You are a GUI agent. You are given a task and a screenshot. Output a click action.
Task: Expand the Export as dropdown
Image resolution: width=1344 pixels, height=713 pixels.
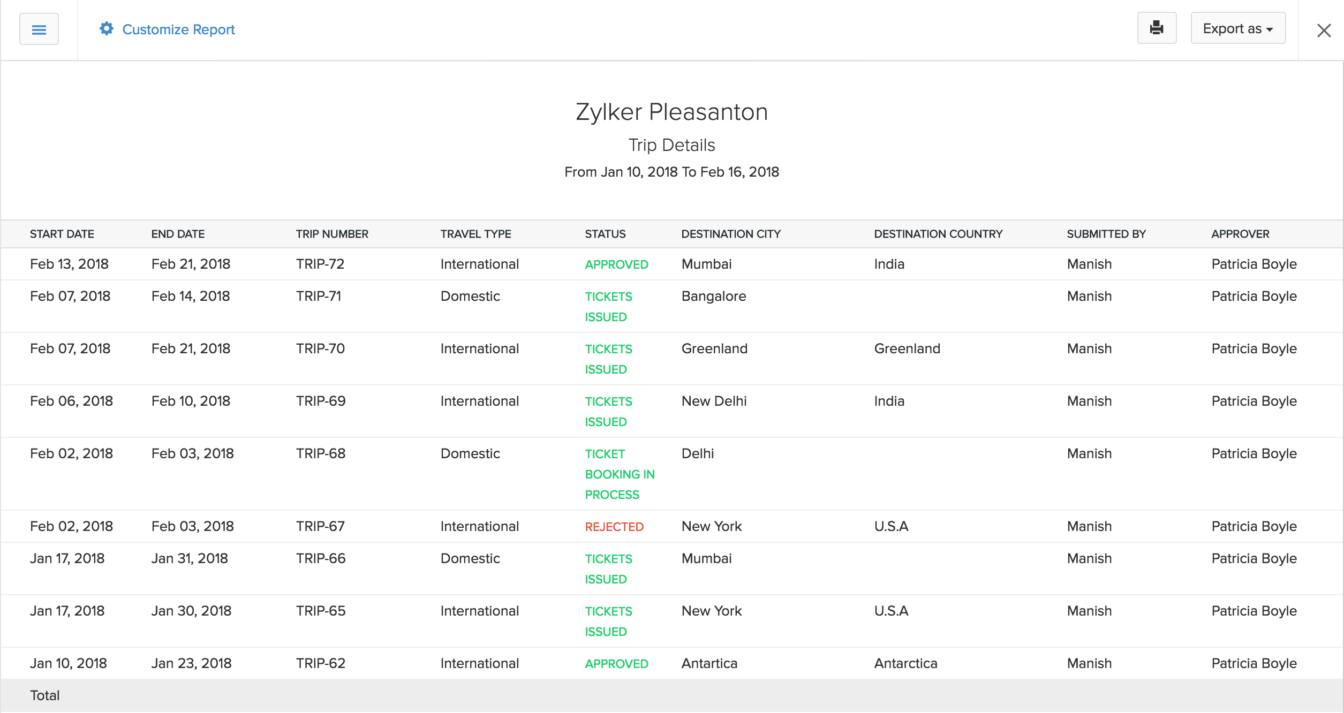click(x=1237, y=29)
